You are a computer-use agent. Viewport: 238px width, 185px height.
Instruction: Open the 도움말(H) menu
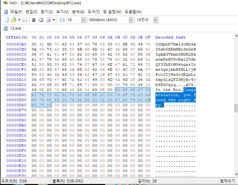click(133, 12)
